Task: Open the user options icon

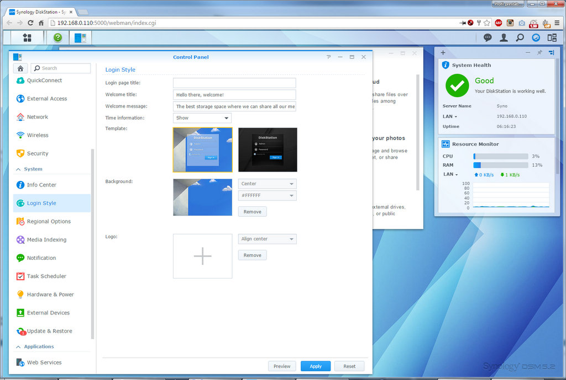Action: pyautogui.click(x=504, y=38)
